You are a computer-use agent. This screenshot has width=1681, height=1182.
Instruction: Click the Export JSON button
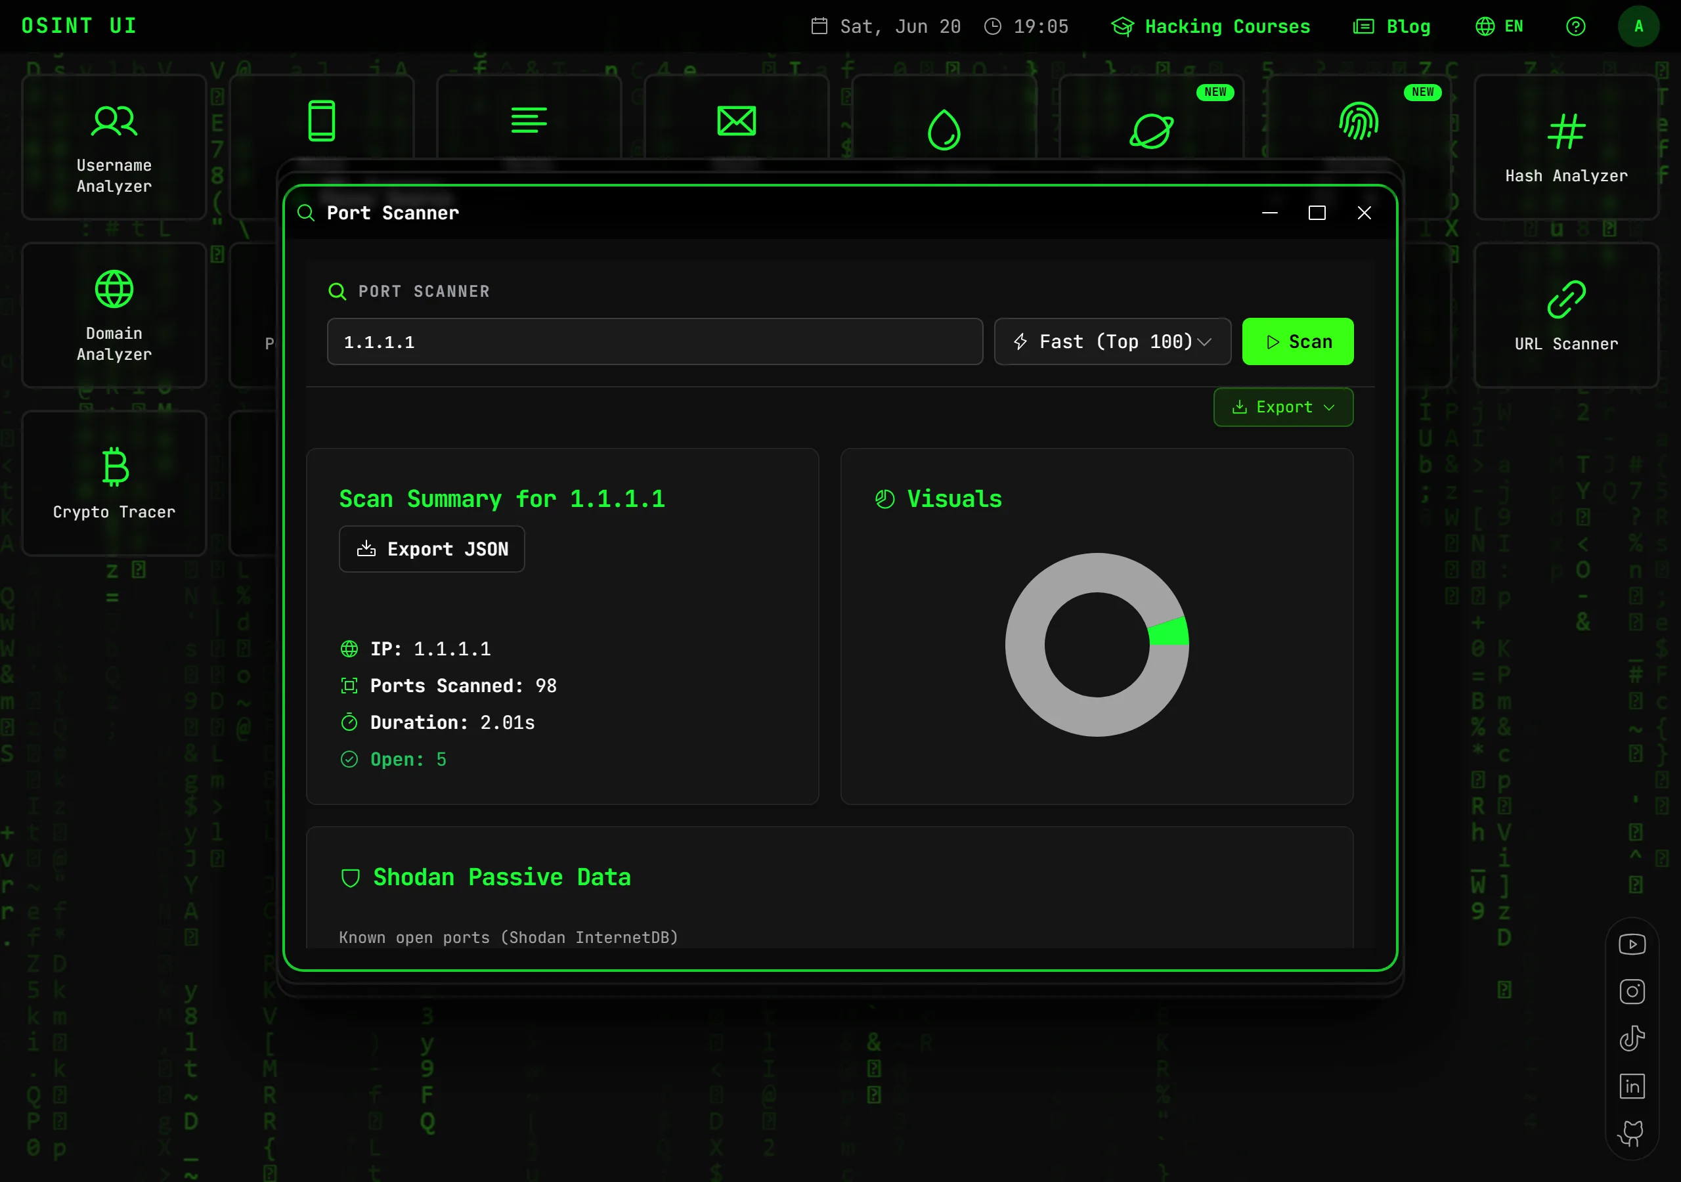pyautogui.click(x=432, y=549)
